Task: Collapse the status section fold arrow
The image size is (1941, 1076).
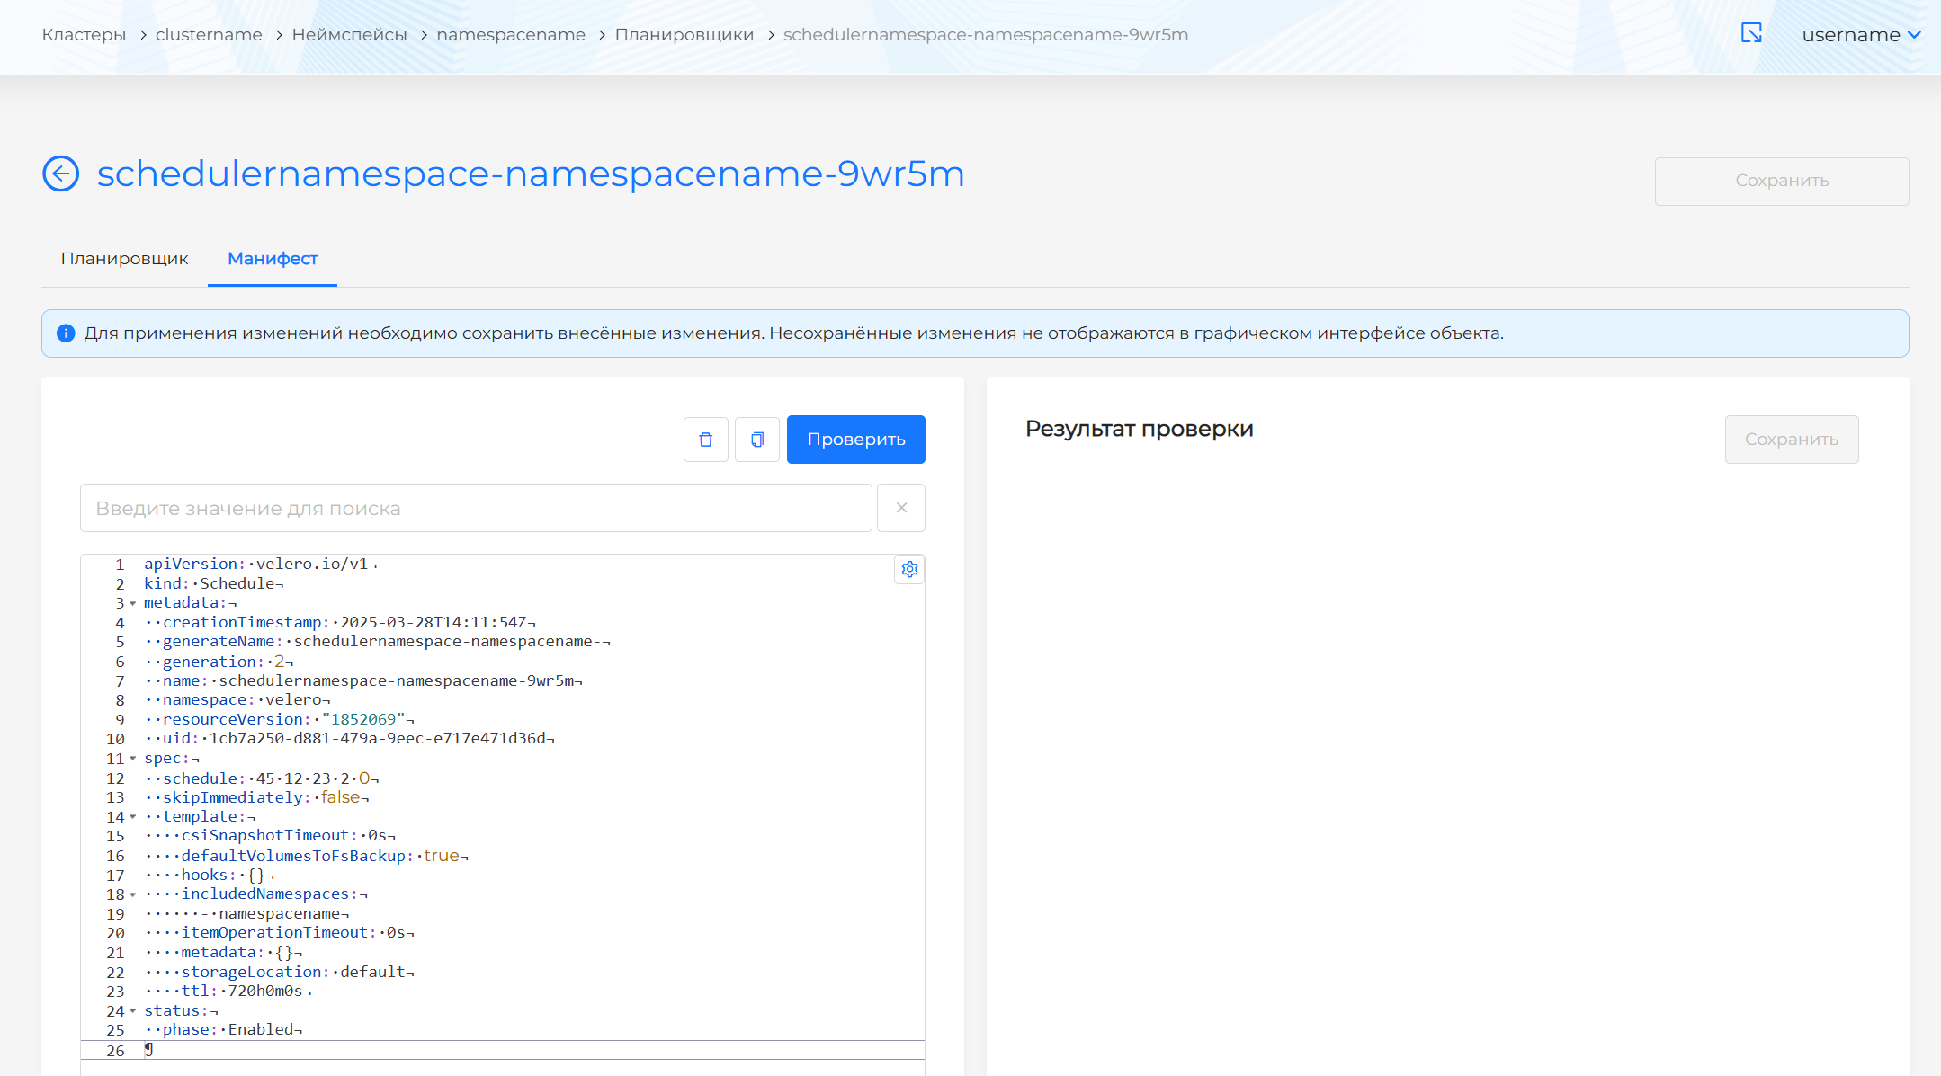Action: [x=132, y=1010]
